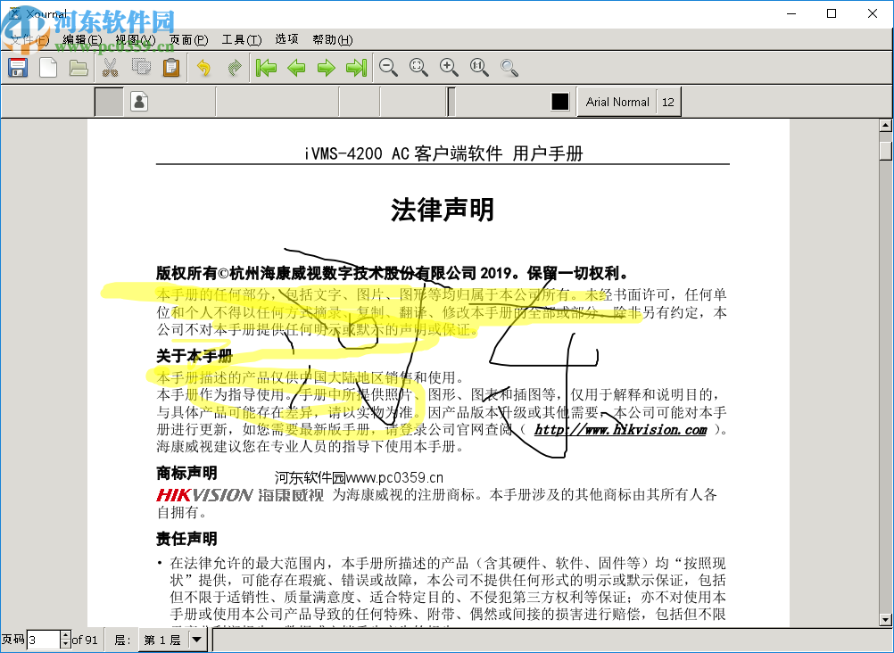
Task: Redo the undone action
Action: pyautogui.click(x=234, y=67)
